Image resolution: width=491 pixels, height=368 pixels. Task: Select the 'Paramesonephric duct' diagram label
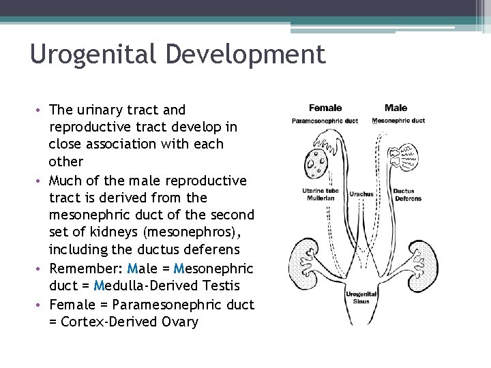click(x=325, y=121)
